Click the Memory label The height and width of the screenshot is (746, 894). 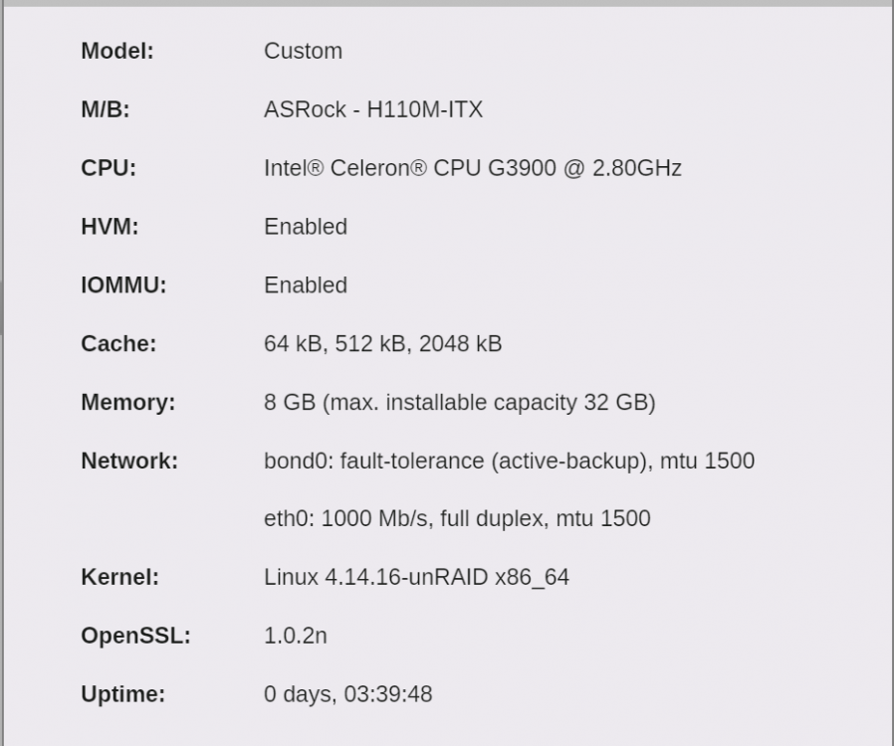(x=128, y=402)
